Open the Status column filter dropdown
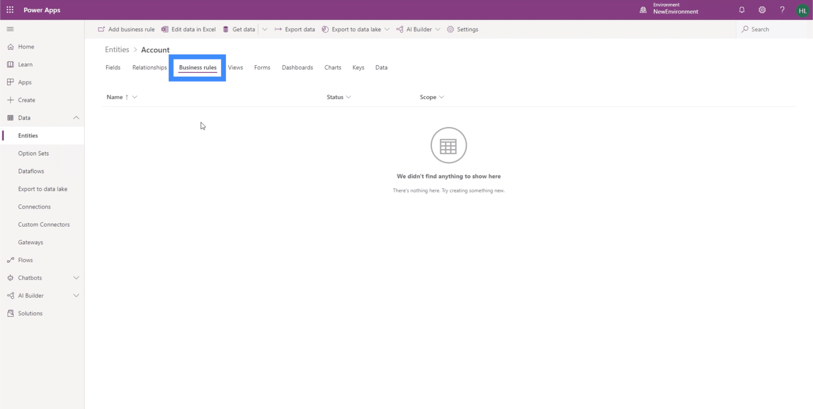 (349, 97)
